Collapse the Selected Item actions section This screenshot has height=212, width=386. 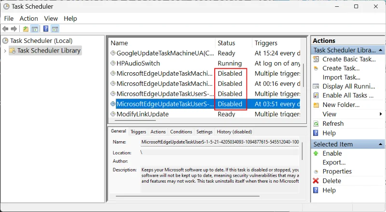tap(381, 145)
